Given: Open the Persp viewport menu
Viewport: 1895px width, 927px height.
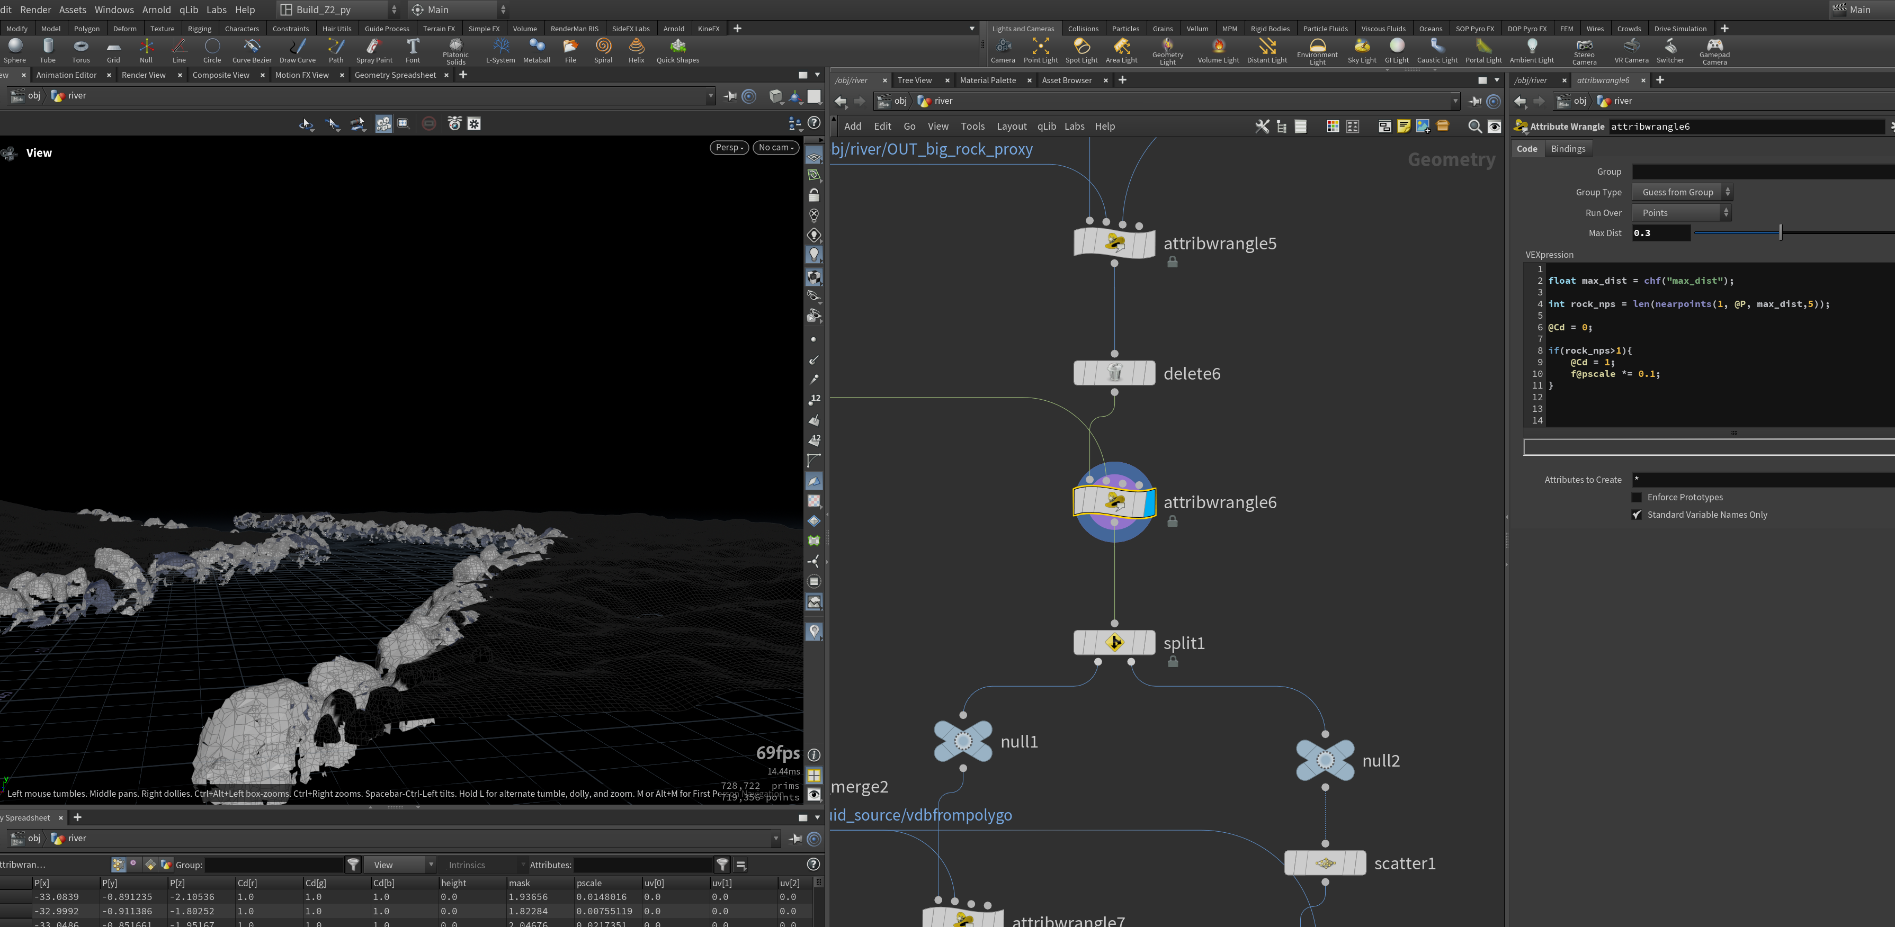Looking at the screenshot, I should (x=729, y=148).
